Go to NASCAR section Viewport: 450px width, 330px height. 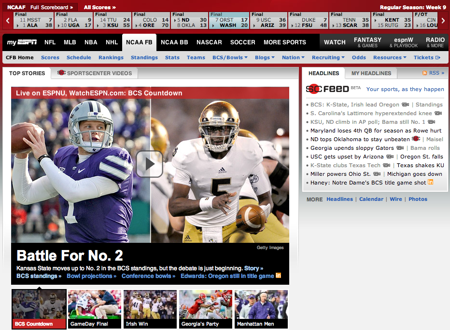209,42
